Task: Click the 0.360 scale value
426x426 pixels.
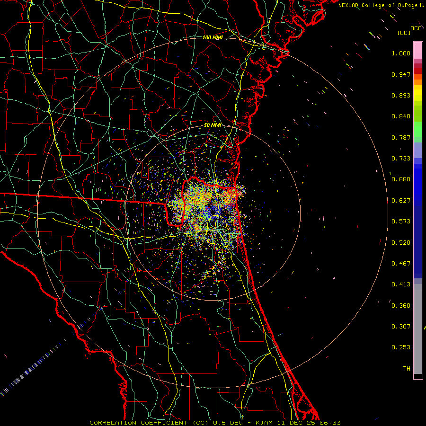Action: point(401,306)
